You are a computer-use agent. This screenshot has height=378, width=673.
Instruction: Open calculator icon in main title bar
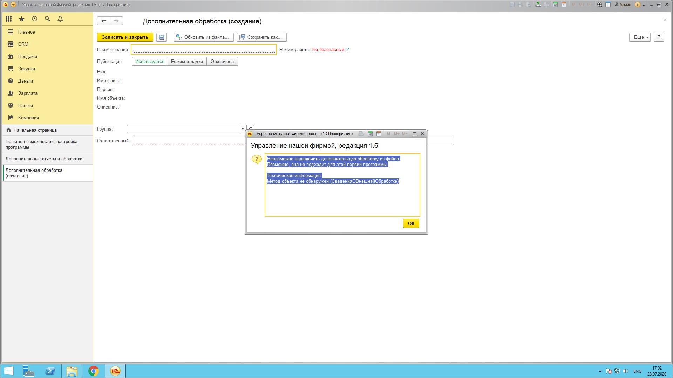[555, 5]
